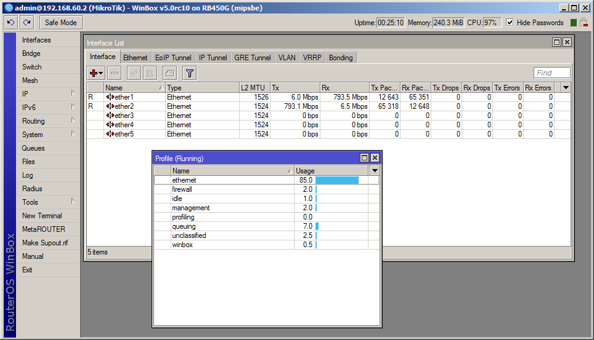This screenshot has width=594, height=340.
Task: Open Mesh in the sidebar menu
Action: pos(30,80)
